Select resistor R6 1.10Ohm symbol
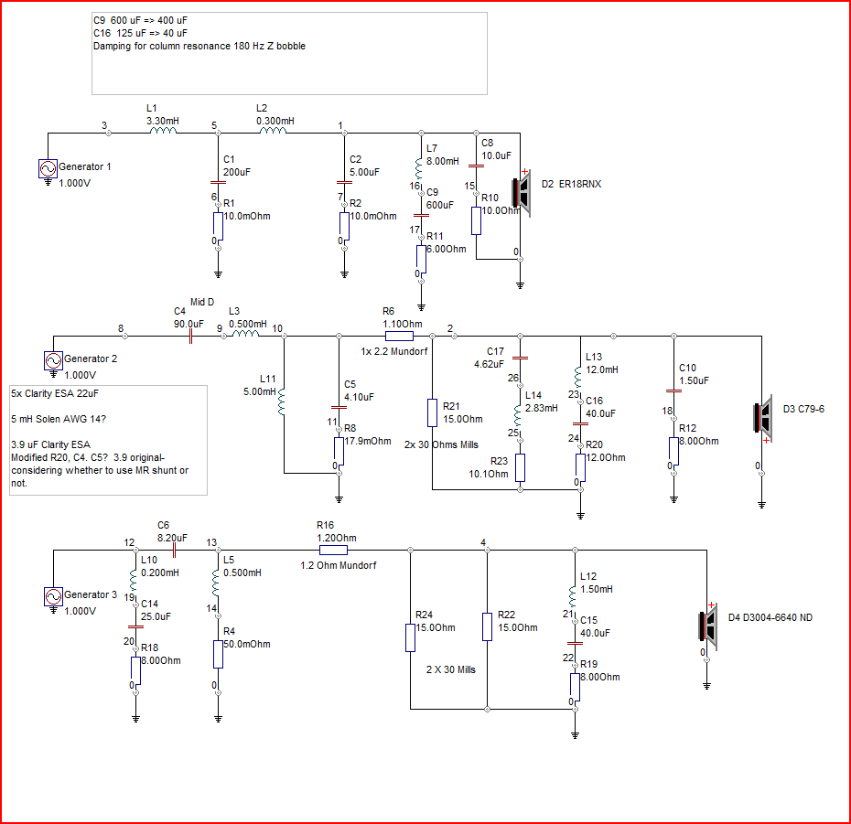The width and height of the screenshot is (851, 824). point(400,337)
